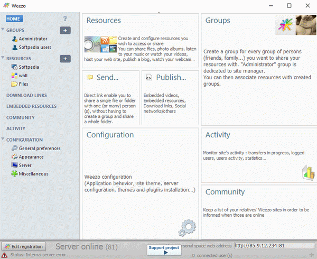This screenshot has width=317, height=259.
Task: Click the Server monitor icon
Action: coord(14,165)
